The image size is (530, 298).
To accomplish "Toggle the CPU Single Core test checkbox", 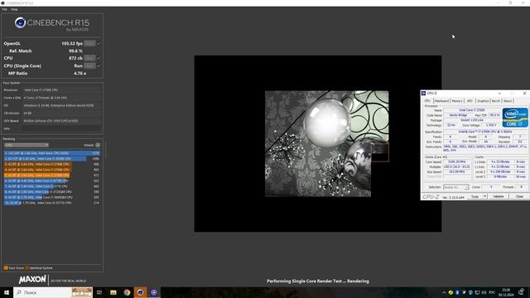I will [x=99, y=66].
